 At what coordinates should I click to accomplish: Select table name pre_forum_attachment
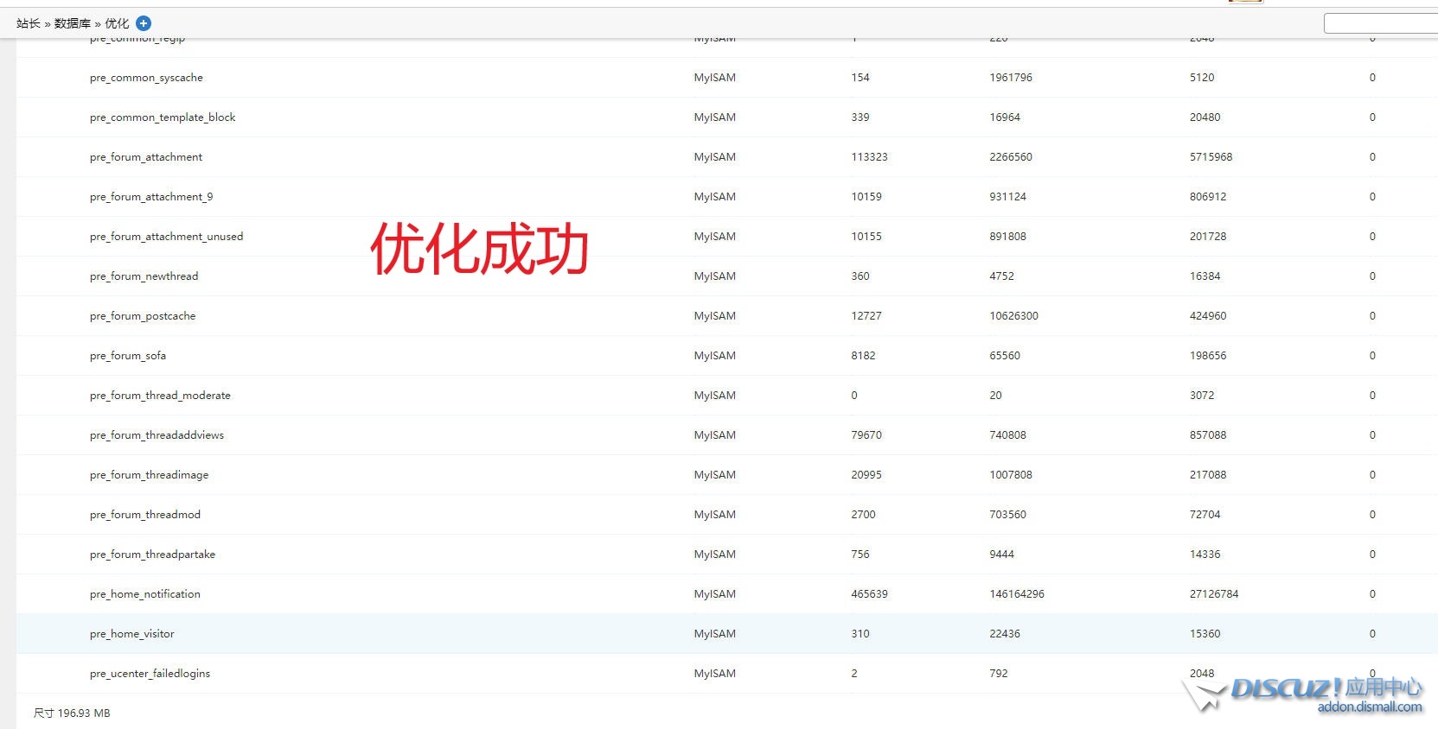pyautogui.click(x=146, y=157)
